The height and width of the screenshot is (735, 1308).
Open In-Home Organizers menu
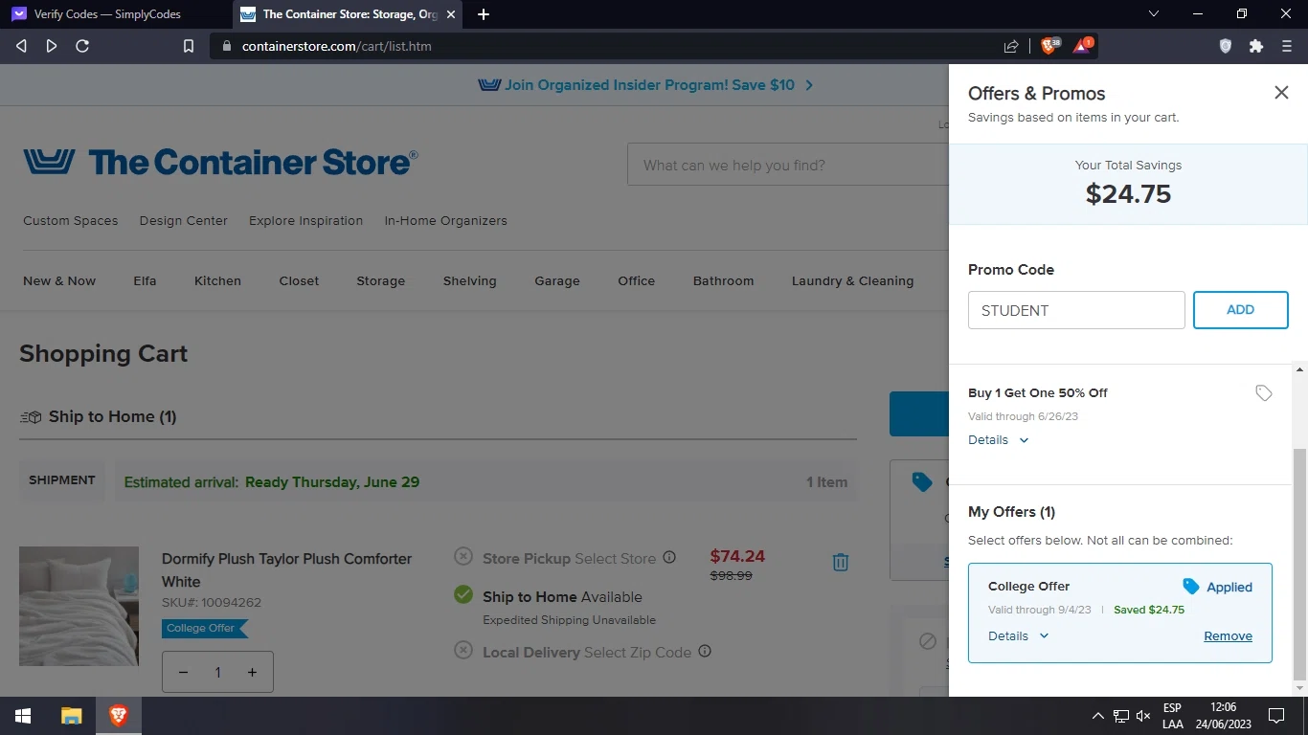[446, 220]
